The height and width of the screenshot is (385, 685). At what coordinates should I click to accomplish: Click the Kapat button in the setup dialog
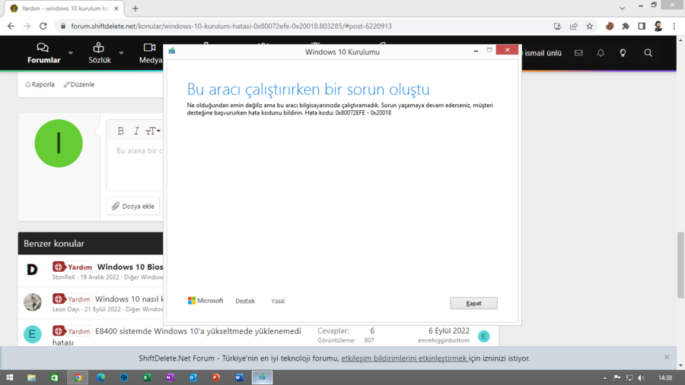(x=473, y=303)
